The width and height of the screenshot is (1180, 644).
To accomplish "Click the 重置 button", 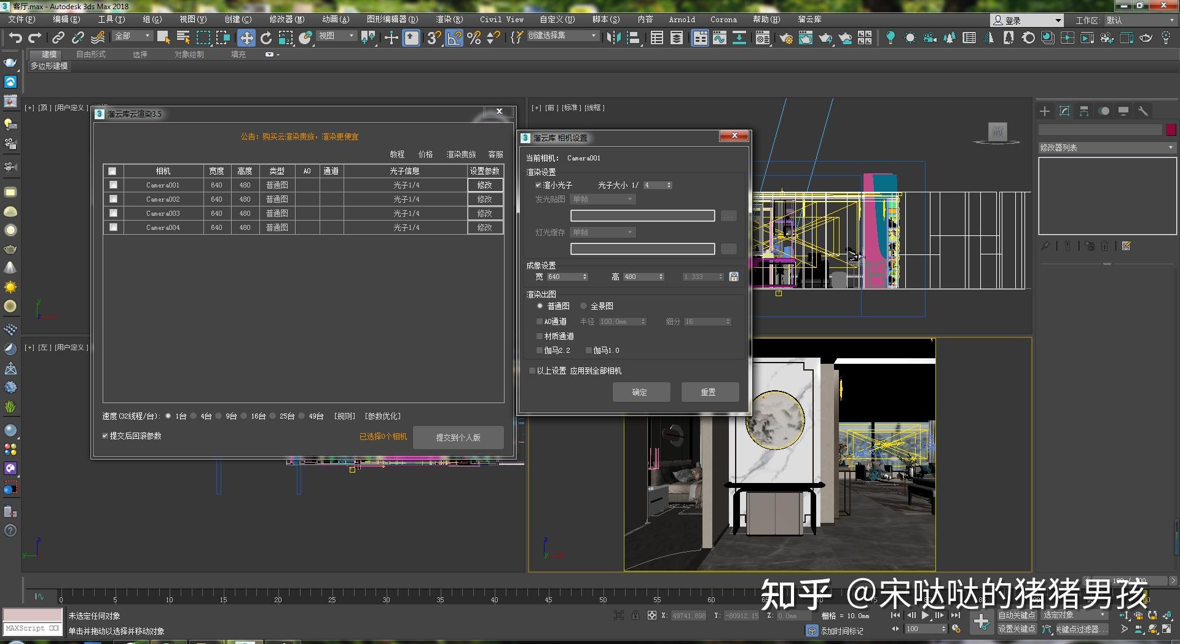I will click(710, 392).
